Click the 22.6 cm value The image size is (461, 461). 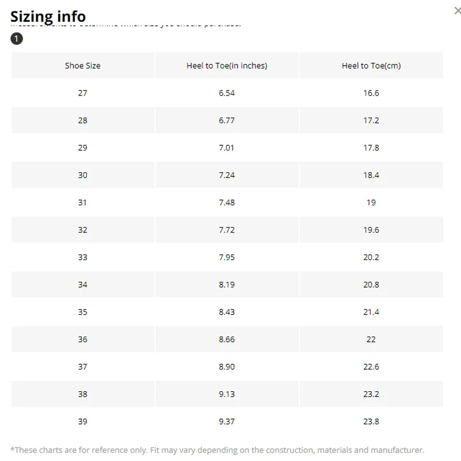(371, 366)
